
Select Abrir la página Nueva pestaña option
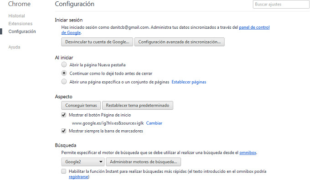(64, 64)
